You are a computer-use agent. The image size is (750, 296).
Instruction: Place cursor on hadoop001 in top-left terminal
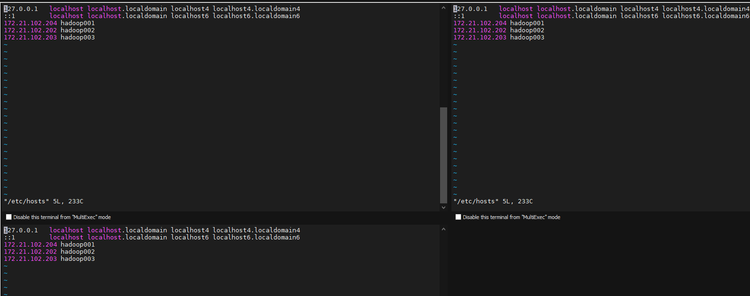pos(77,23)
